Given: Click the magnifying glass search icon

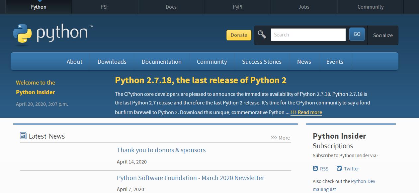Looking at the screenshot, I should [x=262, y=34].
